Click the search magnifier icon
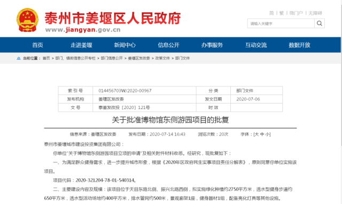Image resolution: width=342 pixels, height=204 pixels. (x=320, y=23)
